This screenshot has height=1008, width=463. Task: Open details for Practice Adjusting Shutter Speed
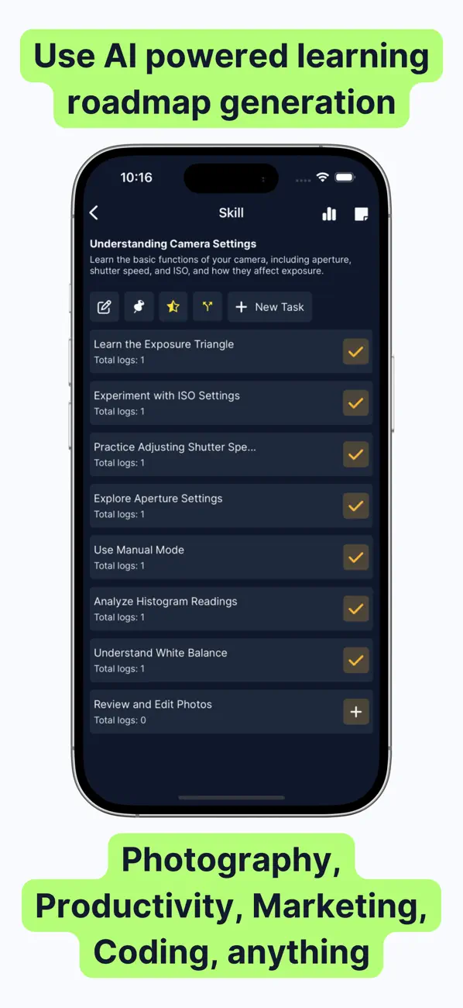tap(194, 454)
